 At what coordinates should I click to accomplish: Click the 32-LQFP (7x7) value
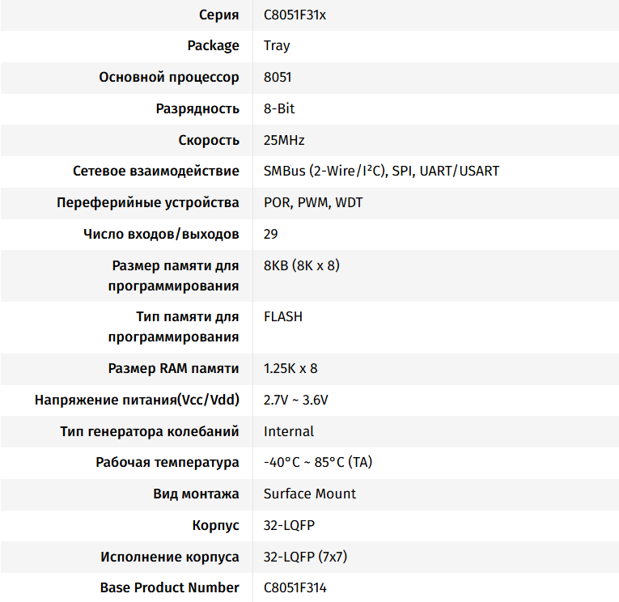[x=306, y=557]
